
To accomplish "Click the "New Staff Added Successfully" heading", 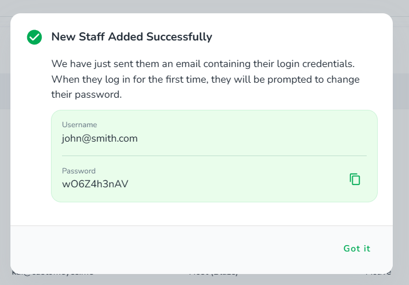I will [x=132, y=37].
